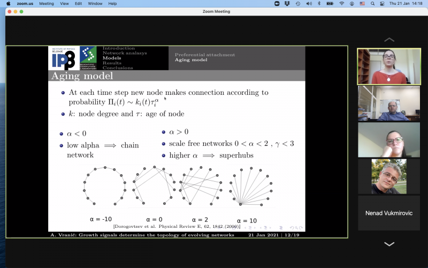The height and width of the screenshot is (268, 428).
Task: Open the Meeting menu
Action: [x=47, y=4]
